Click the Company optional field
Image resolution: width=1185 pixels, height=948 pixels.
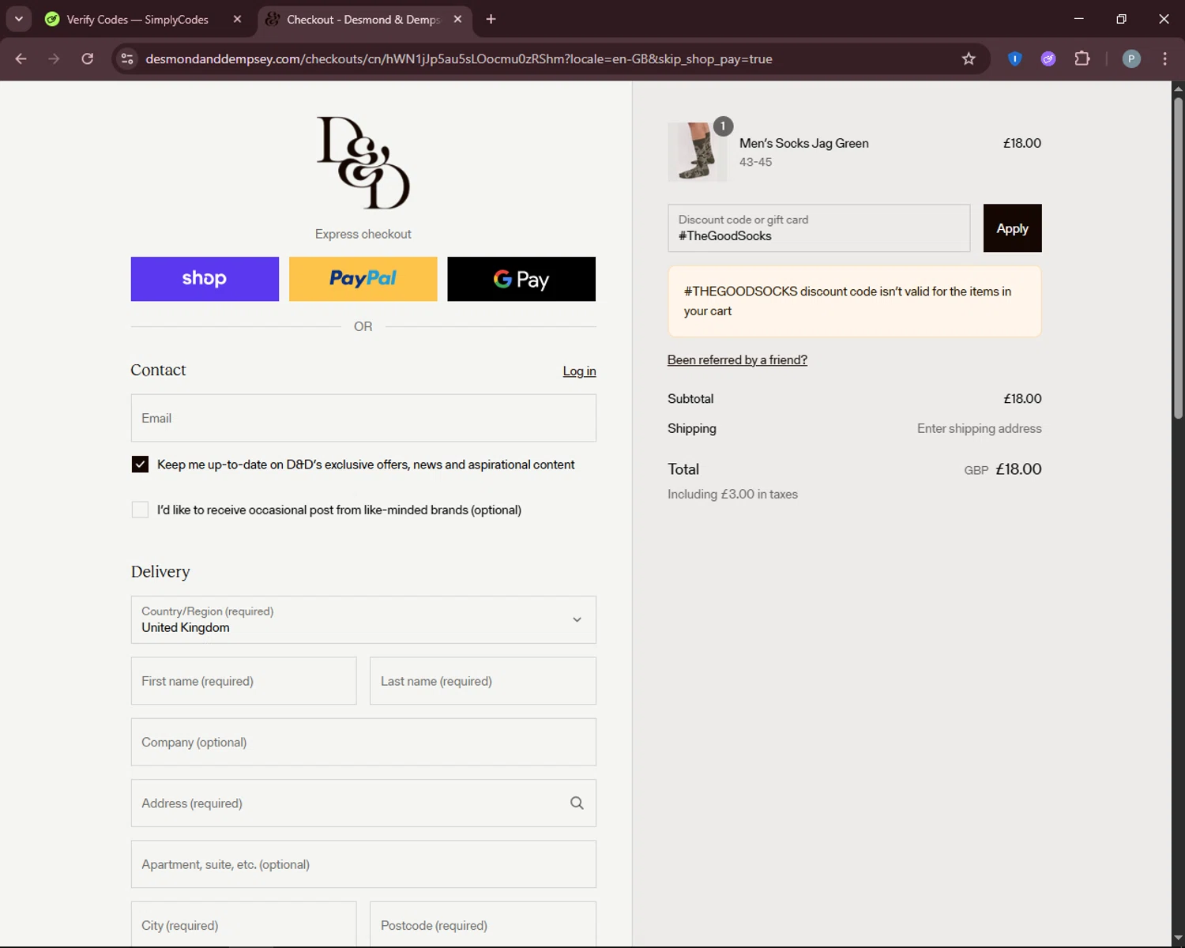click(x=363, y=742)
